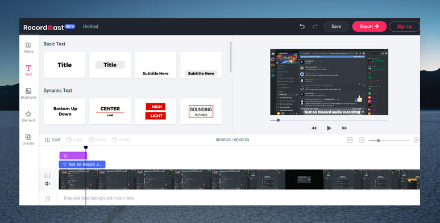Click the preview progress slider knob
Image resolution: width=440 pixels, height=223 pixels.
coord(278,120)
